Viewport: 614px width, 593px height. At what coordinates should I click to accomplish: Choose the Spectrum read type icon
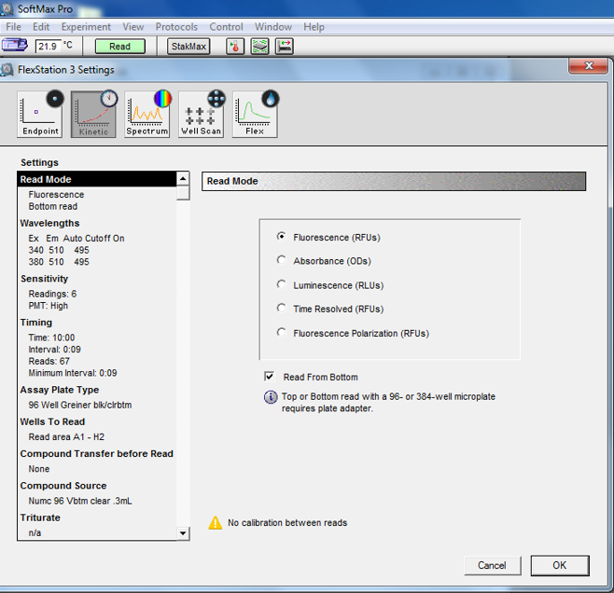147,115
